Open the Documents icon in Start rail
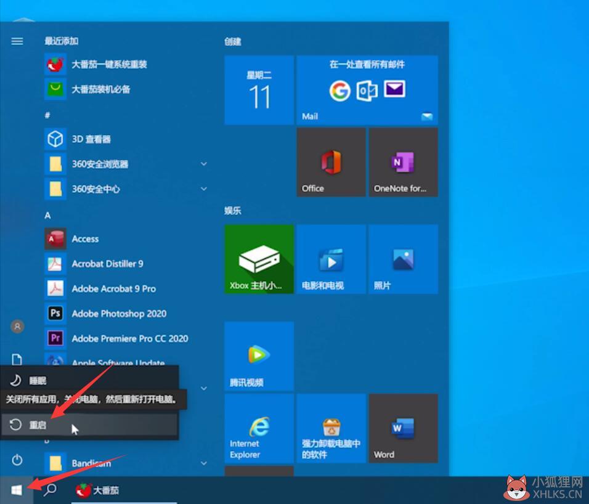This screenshot has width=589, height=504. [17, 359]
